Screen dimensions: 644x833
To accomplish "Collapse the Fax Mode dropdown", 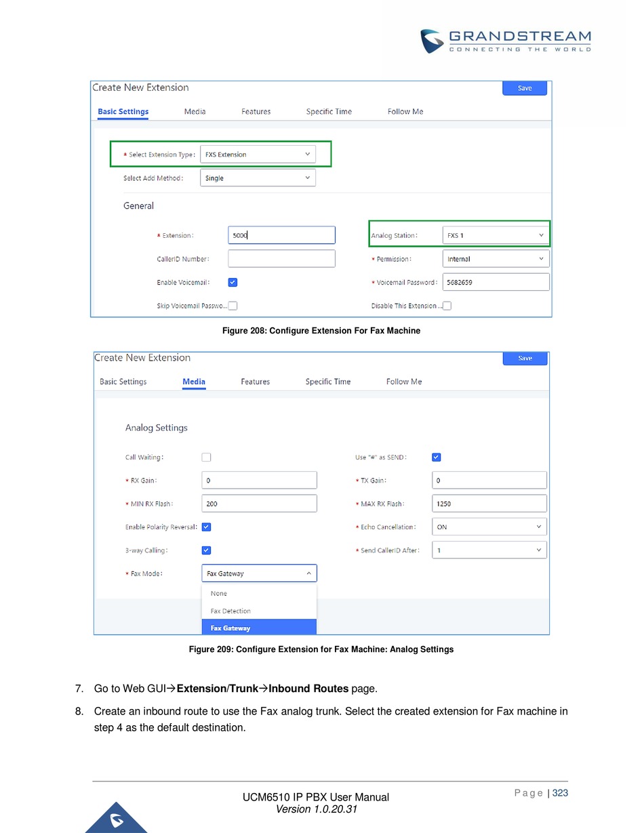I will point(260,573).
